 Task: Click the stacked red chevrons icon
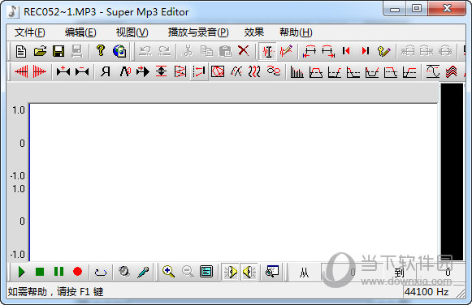click(x=451, y=71)
